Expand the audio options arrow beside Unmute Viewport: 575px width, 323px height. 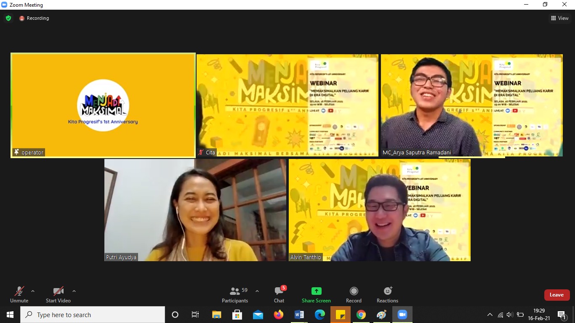[x=33, y=291]
